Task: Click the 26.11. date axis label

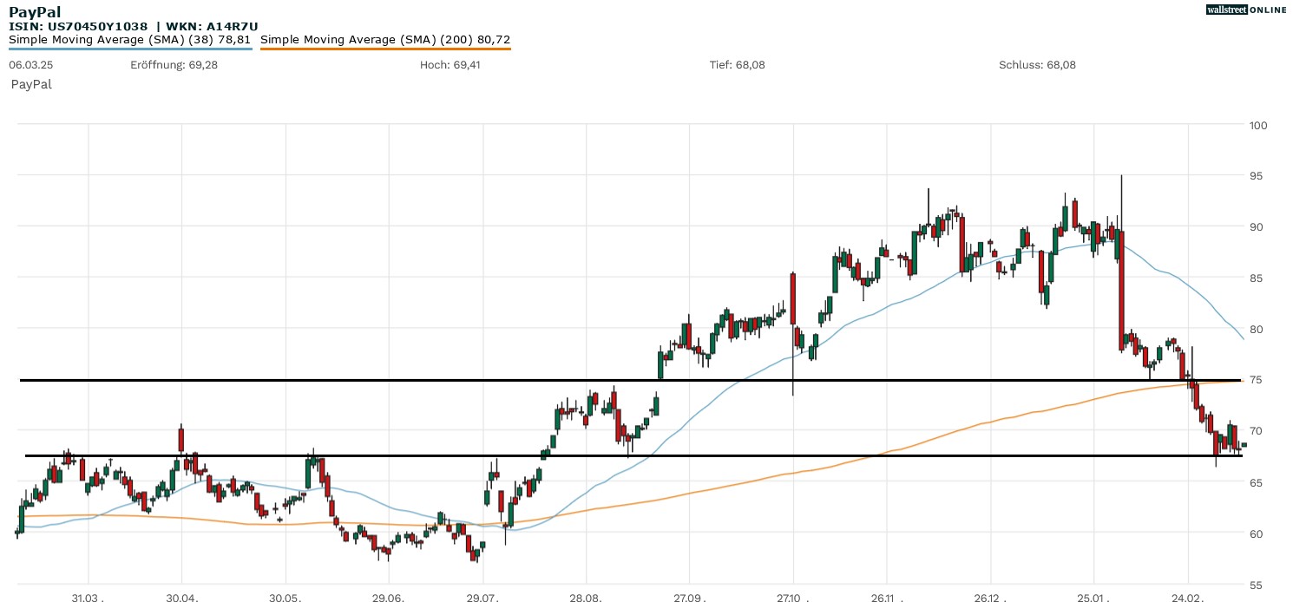Action: 887,598
